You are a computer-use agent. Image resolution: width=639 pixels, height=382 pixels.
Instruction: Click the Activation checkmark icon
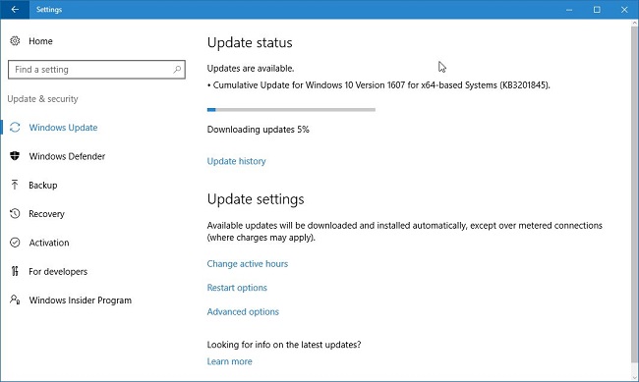[x=15, y=243]
